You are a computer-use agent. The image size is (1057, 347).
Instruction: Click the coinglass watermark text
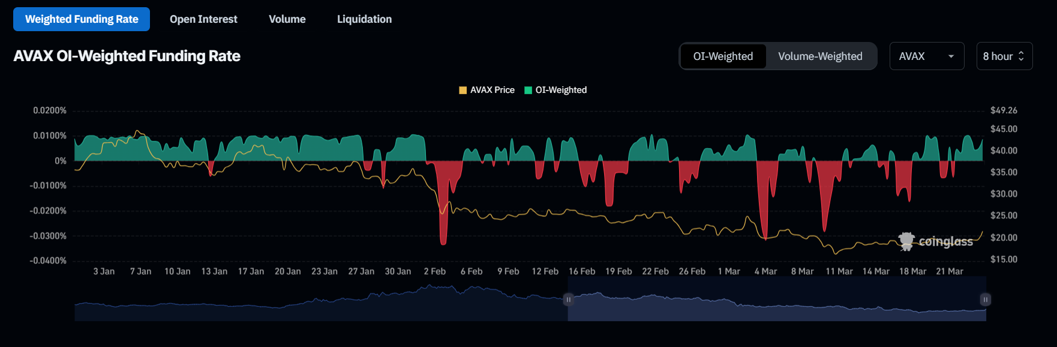point(946,242)
